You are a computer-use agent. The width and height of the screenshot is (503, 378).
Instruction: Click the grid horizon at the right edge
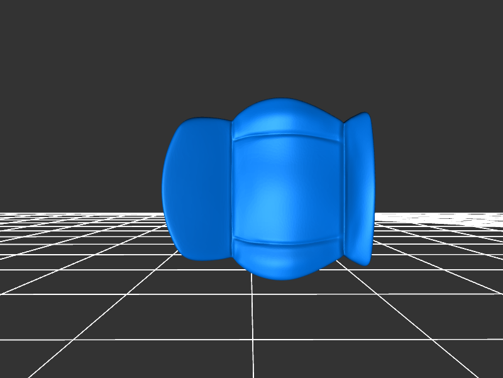[499, 214]
